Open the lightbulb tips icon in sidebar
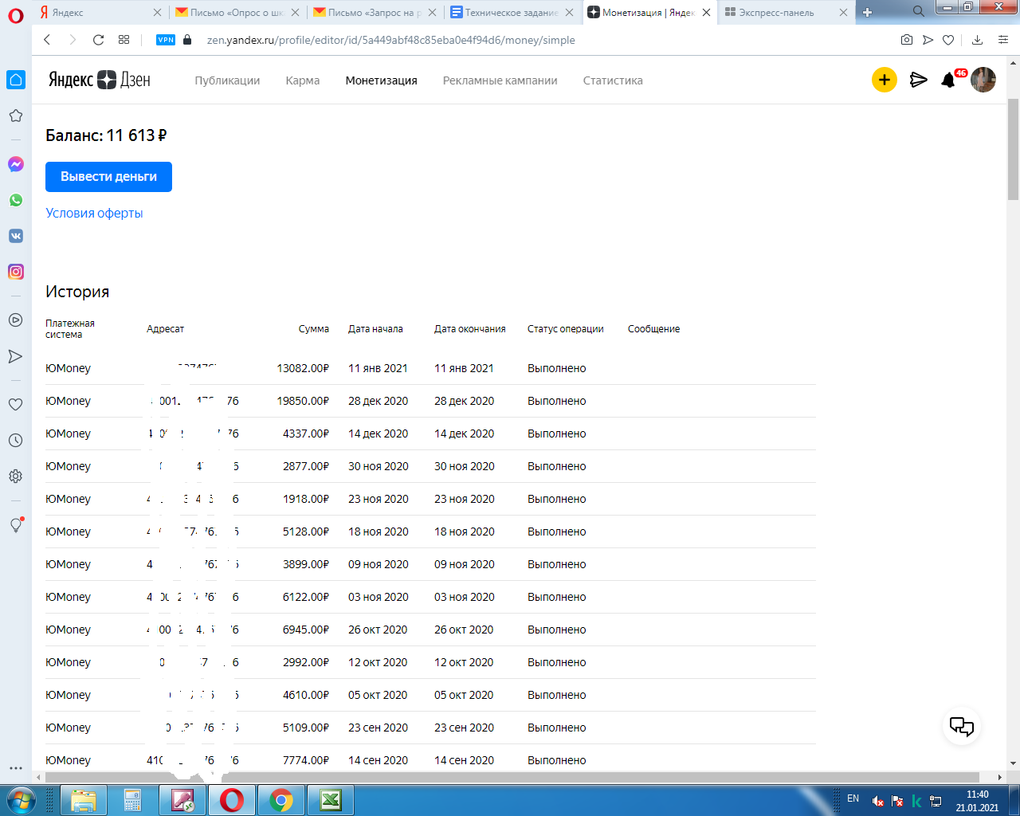Image resolution: width=1020 pixels, height=816 pixels. [x=16, y=524]
